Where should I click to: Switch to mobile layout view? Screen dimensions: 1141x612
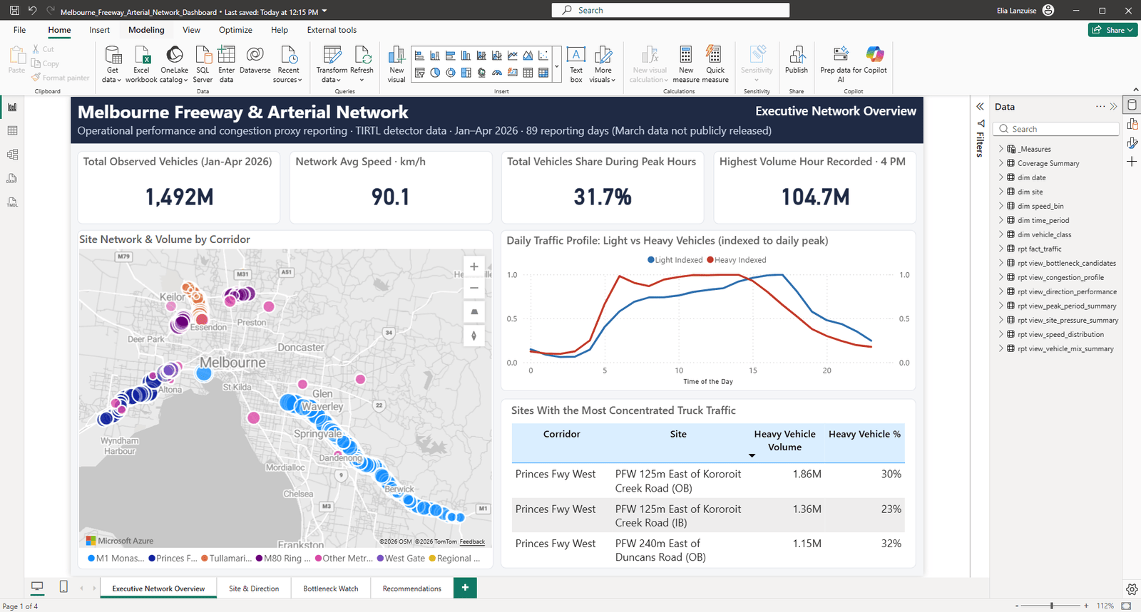pos(63,587)
